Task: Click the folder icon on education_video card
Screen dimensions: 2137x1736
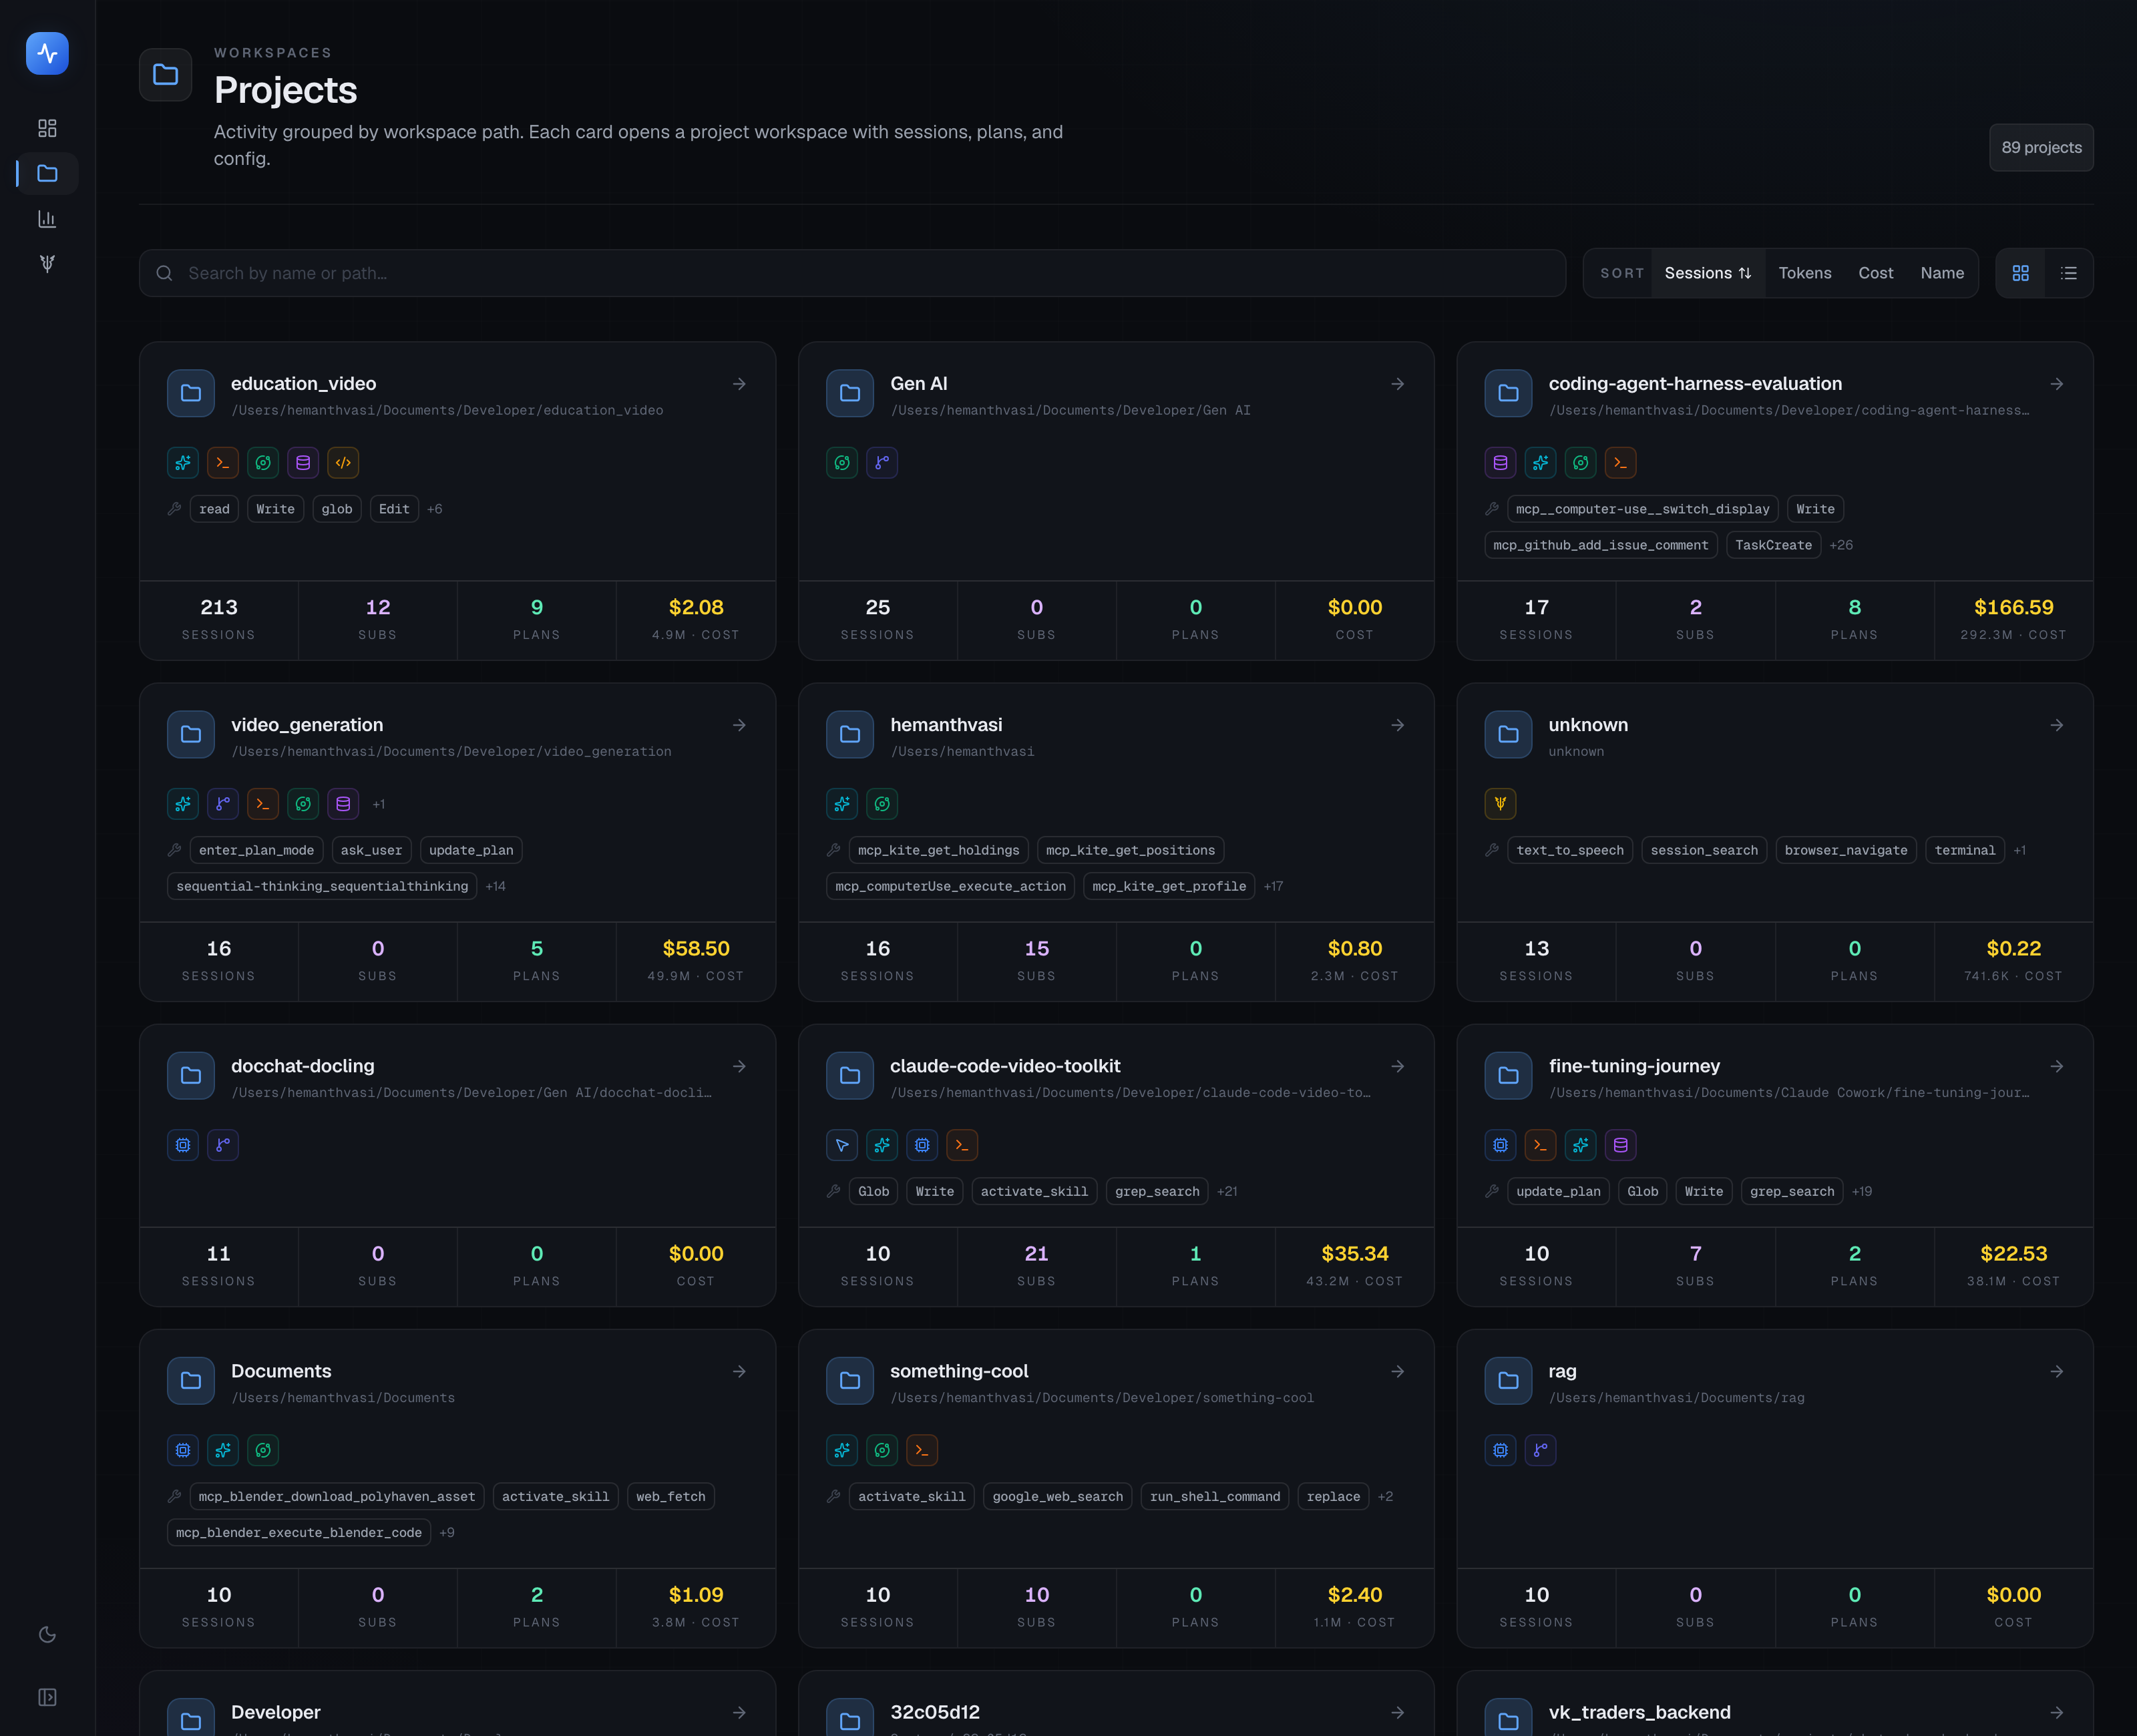Action: tap(191, 393)
